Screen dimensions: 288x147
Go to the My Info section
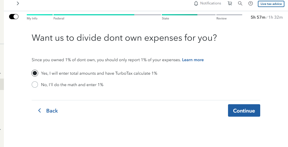pos(32,18)
